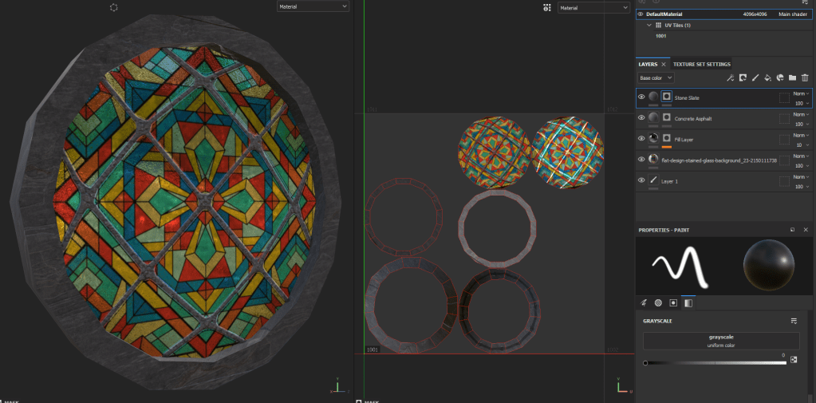
Task: Open the Base color channel dropdown
Action: pyautogui.click(x=656, y=78)
